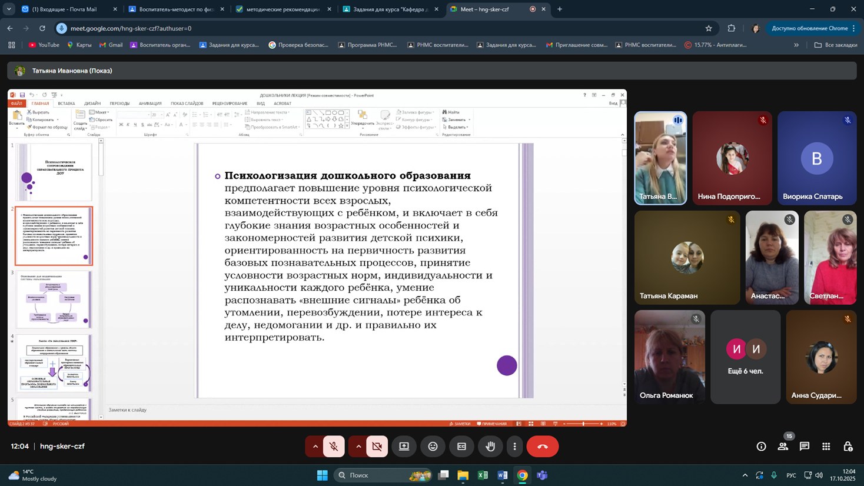
Task: Expand audio settings arrow beside microphone
Action: click(315, 447)
